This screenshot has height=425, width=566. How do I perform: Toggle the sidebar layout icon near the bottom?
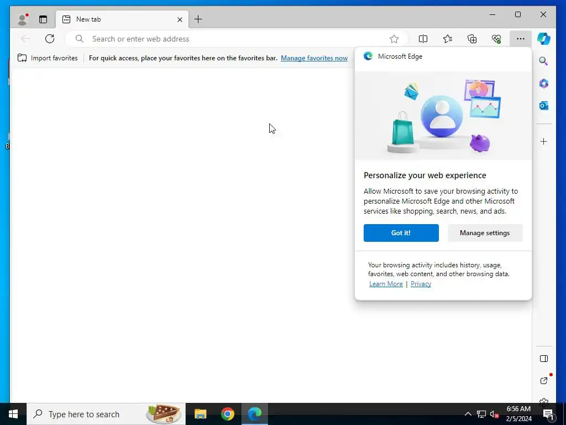(544, 359)
